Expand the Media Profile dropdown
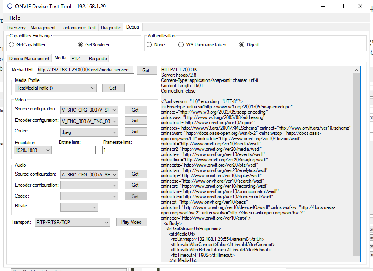373x271 pixels. point(56,88)
